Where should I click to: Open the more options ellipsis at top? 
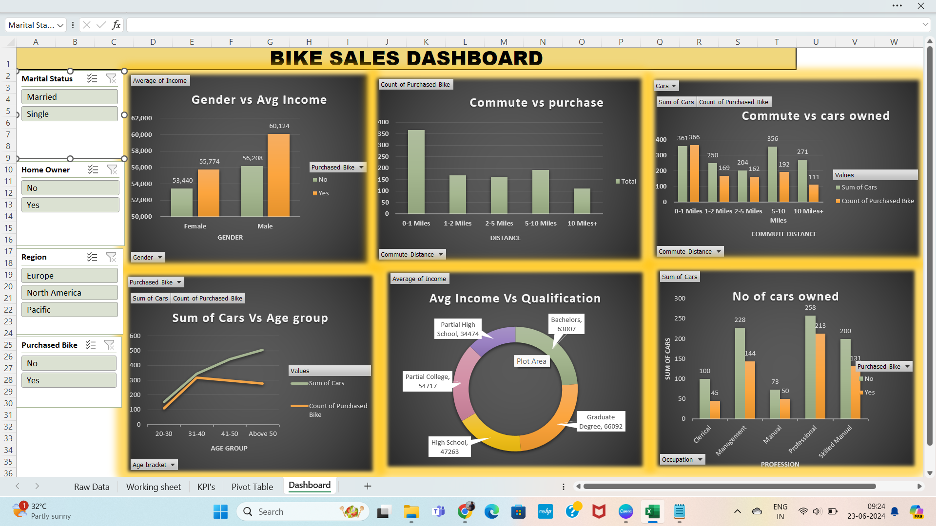(897, 6)
